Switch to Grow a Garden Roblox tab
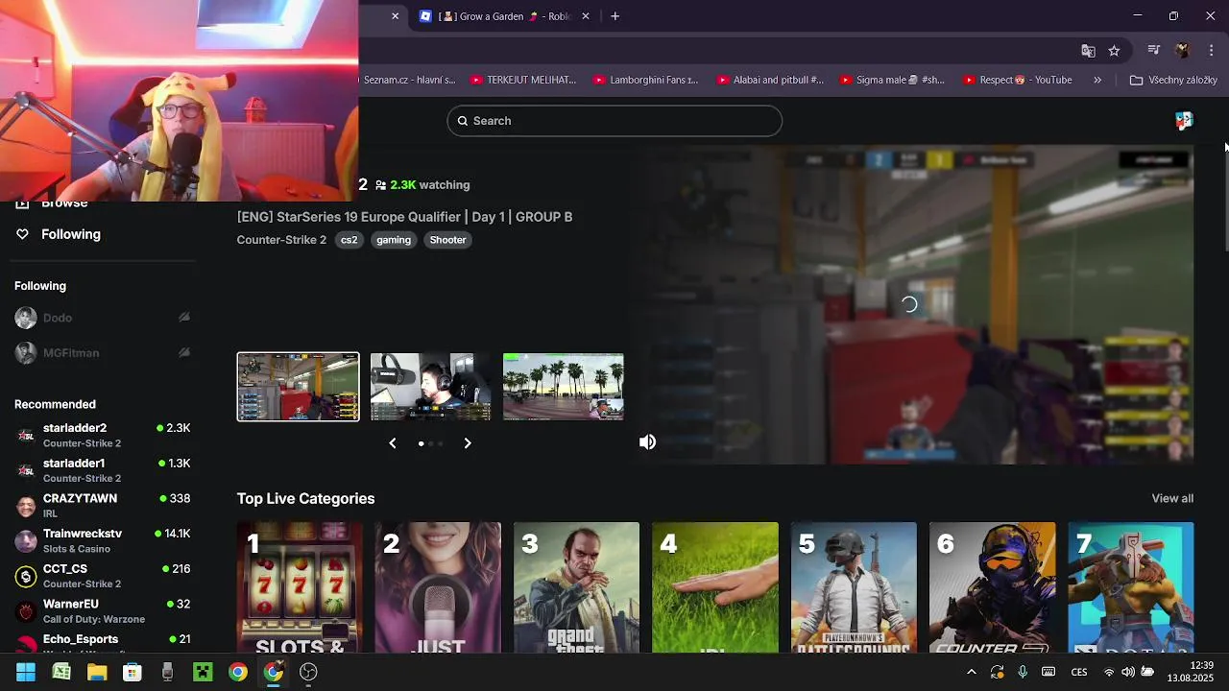 click(x=504, y=16)
